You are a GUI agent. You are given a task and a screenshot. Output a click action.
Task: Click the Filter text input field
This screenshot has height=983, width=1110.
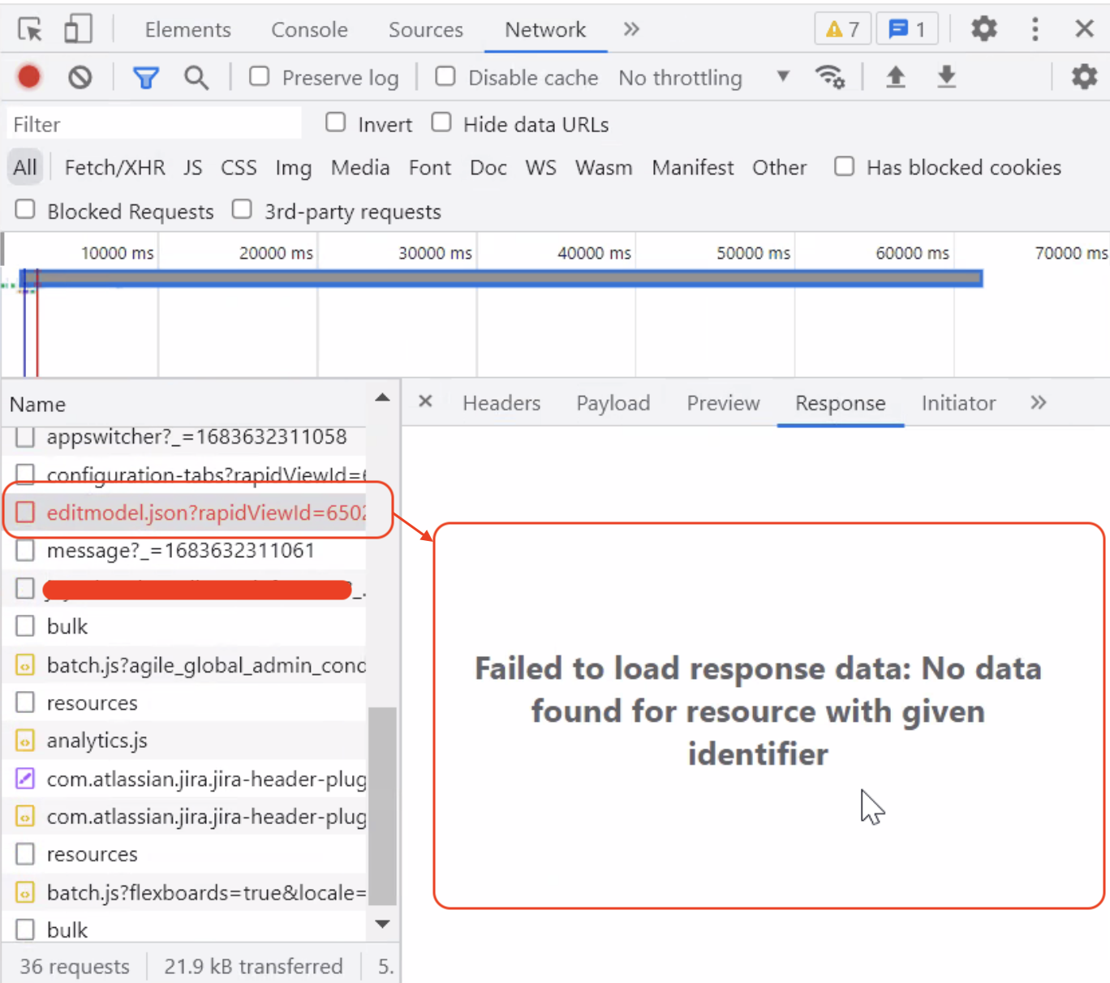[x=154, y=124]
